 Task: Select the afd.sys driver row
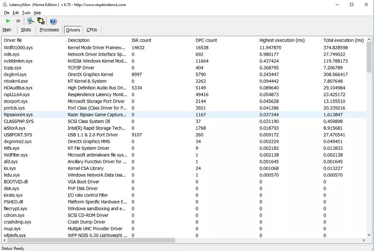click(x=184, y=162)
